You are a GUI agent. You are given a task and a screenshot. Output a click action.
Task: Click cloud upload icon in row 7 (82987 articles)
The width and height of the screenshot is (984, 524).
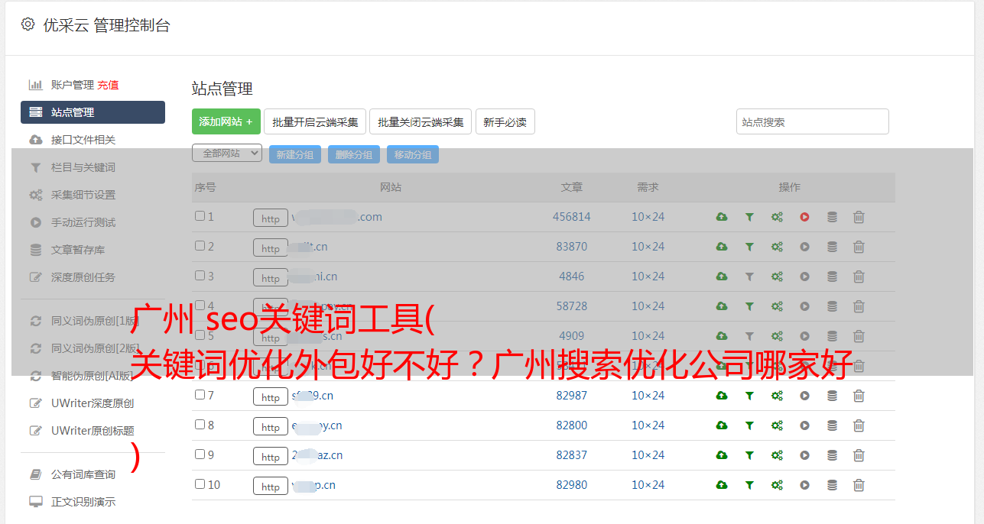pyautogui.click(x=721, y=396)
